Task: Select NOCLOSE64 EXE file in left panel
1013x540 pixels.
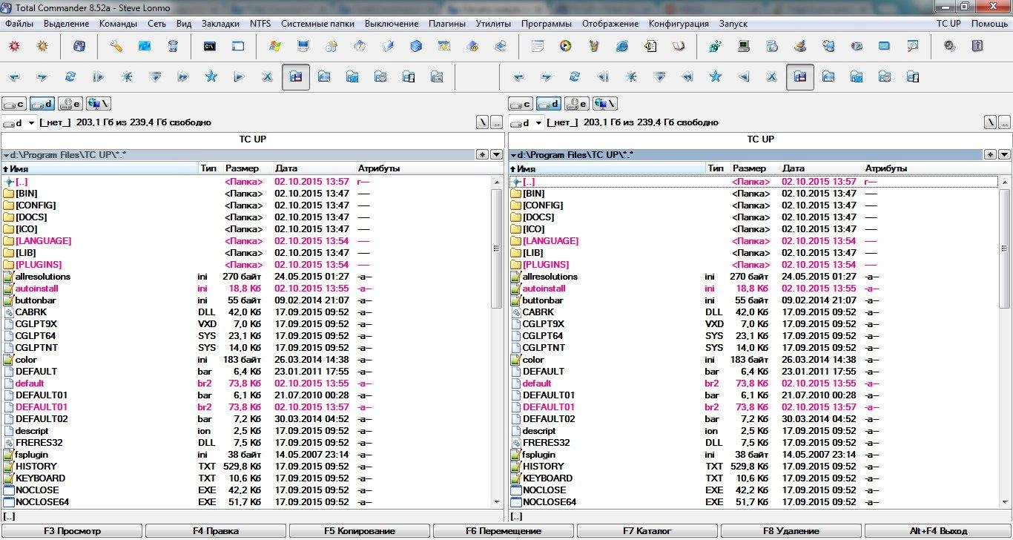Action: [x=246, y=502]
